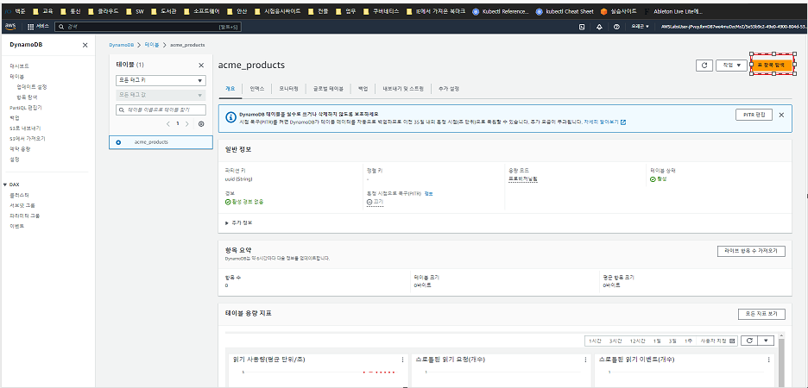
Task: Select the acme_products radio button
Action: (118, 142)
